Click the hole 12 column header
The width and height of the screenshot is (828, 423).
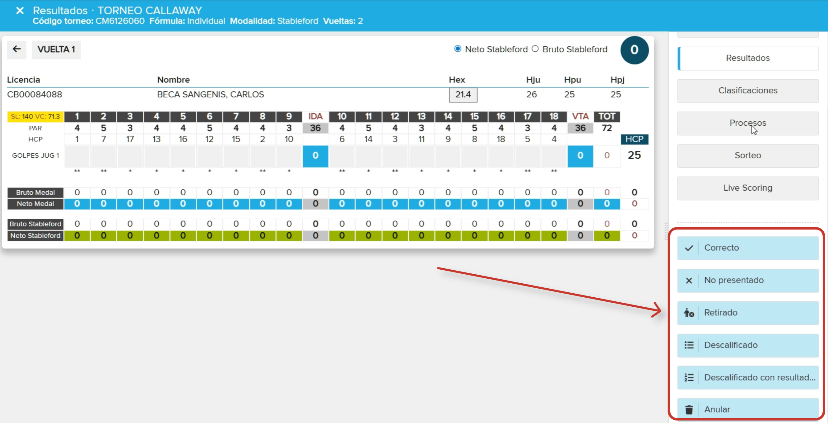(x=395, y=116)
